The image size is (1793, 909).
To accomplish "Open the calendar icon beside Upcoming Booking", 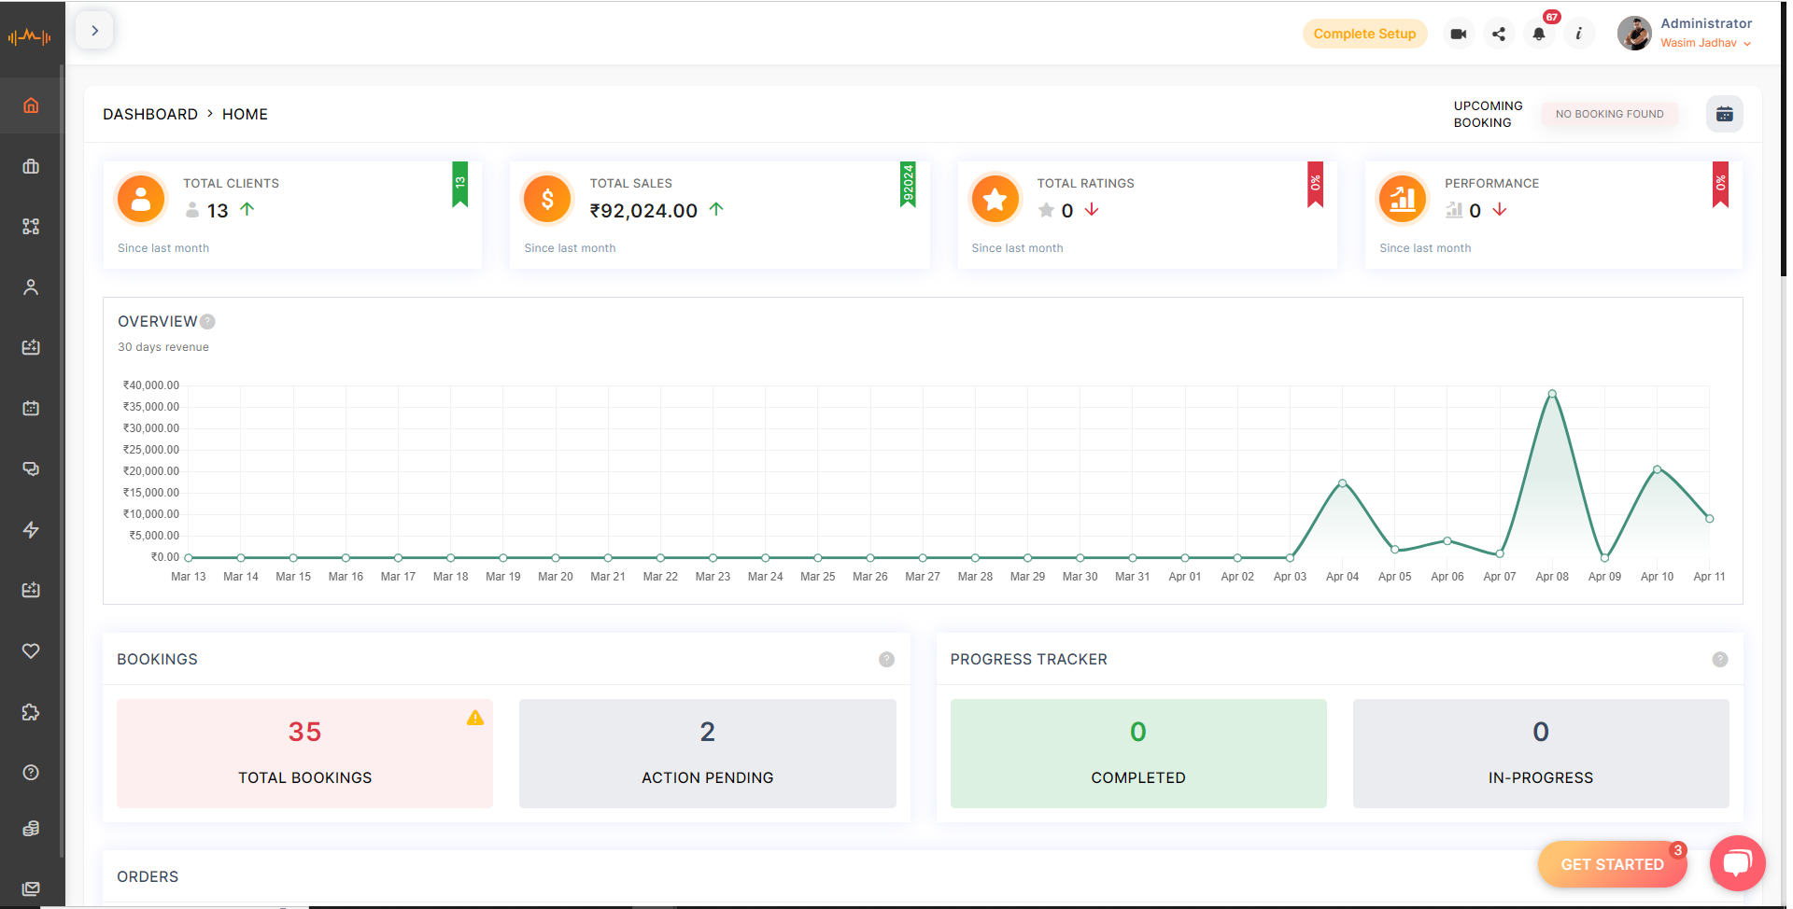I will (1724, 113).
